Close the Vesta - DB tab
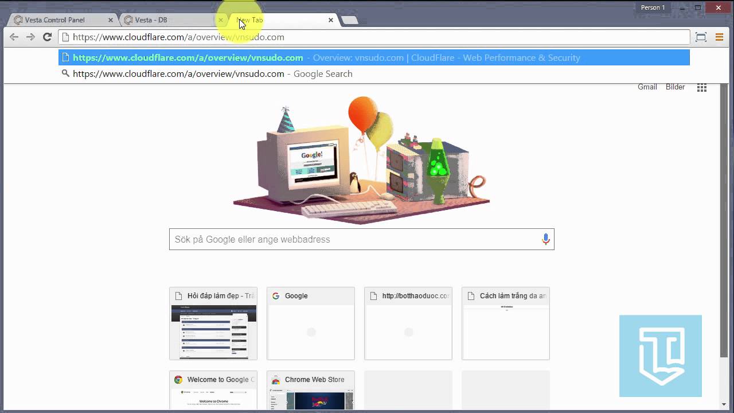The width and height of the screenshot is (734, 413). click(x=221, y=20)
